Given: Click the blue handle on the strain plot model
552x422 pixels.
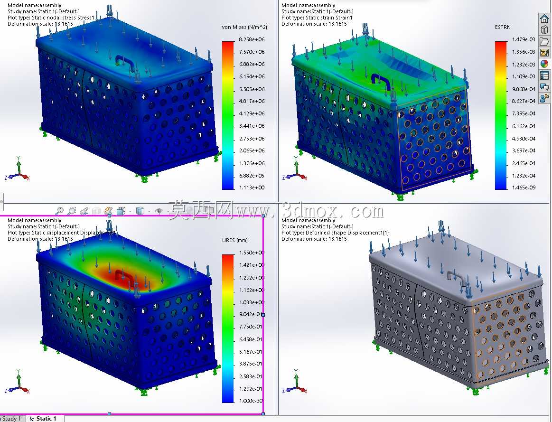Looking at the screenshot, I should [381, 82].
